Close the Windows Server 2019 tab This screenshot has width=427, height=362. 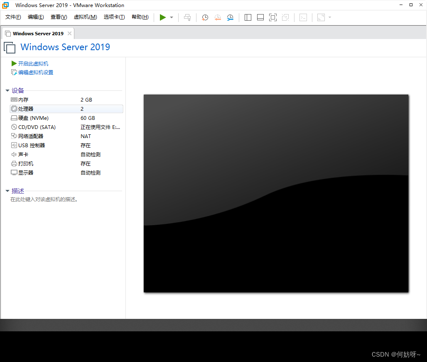click(x=70, y=33)
